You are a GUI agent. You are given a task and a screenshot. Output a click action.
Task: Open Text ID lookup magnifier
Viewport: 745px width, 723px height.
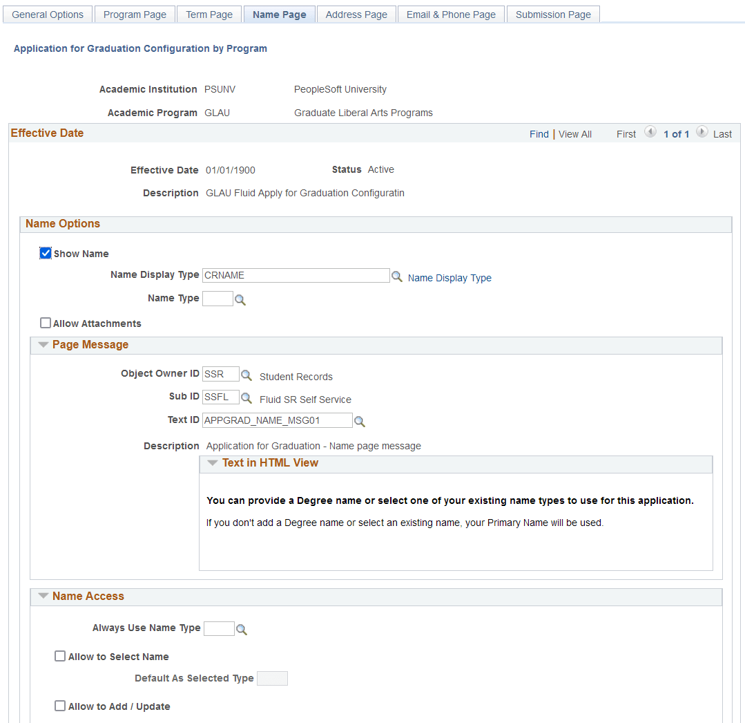click(360, 422)
